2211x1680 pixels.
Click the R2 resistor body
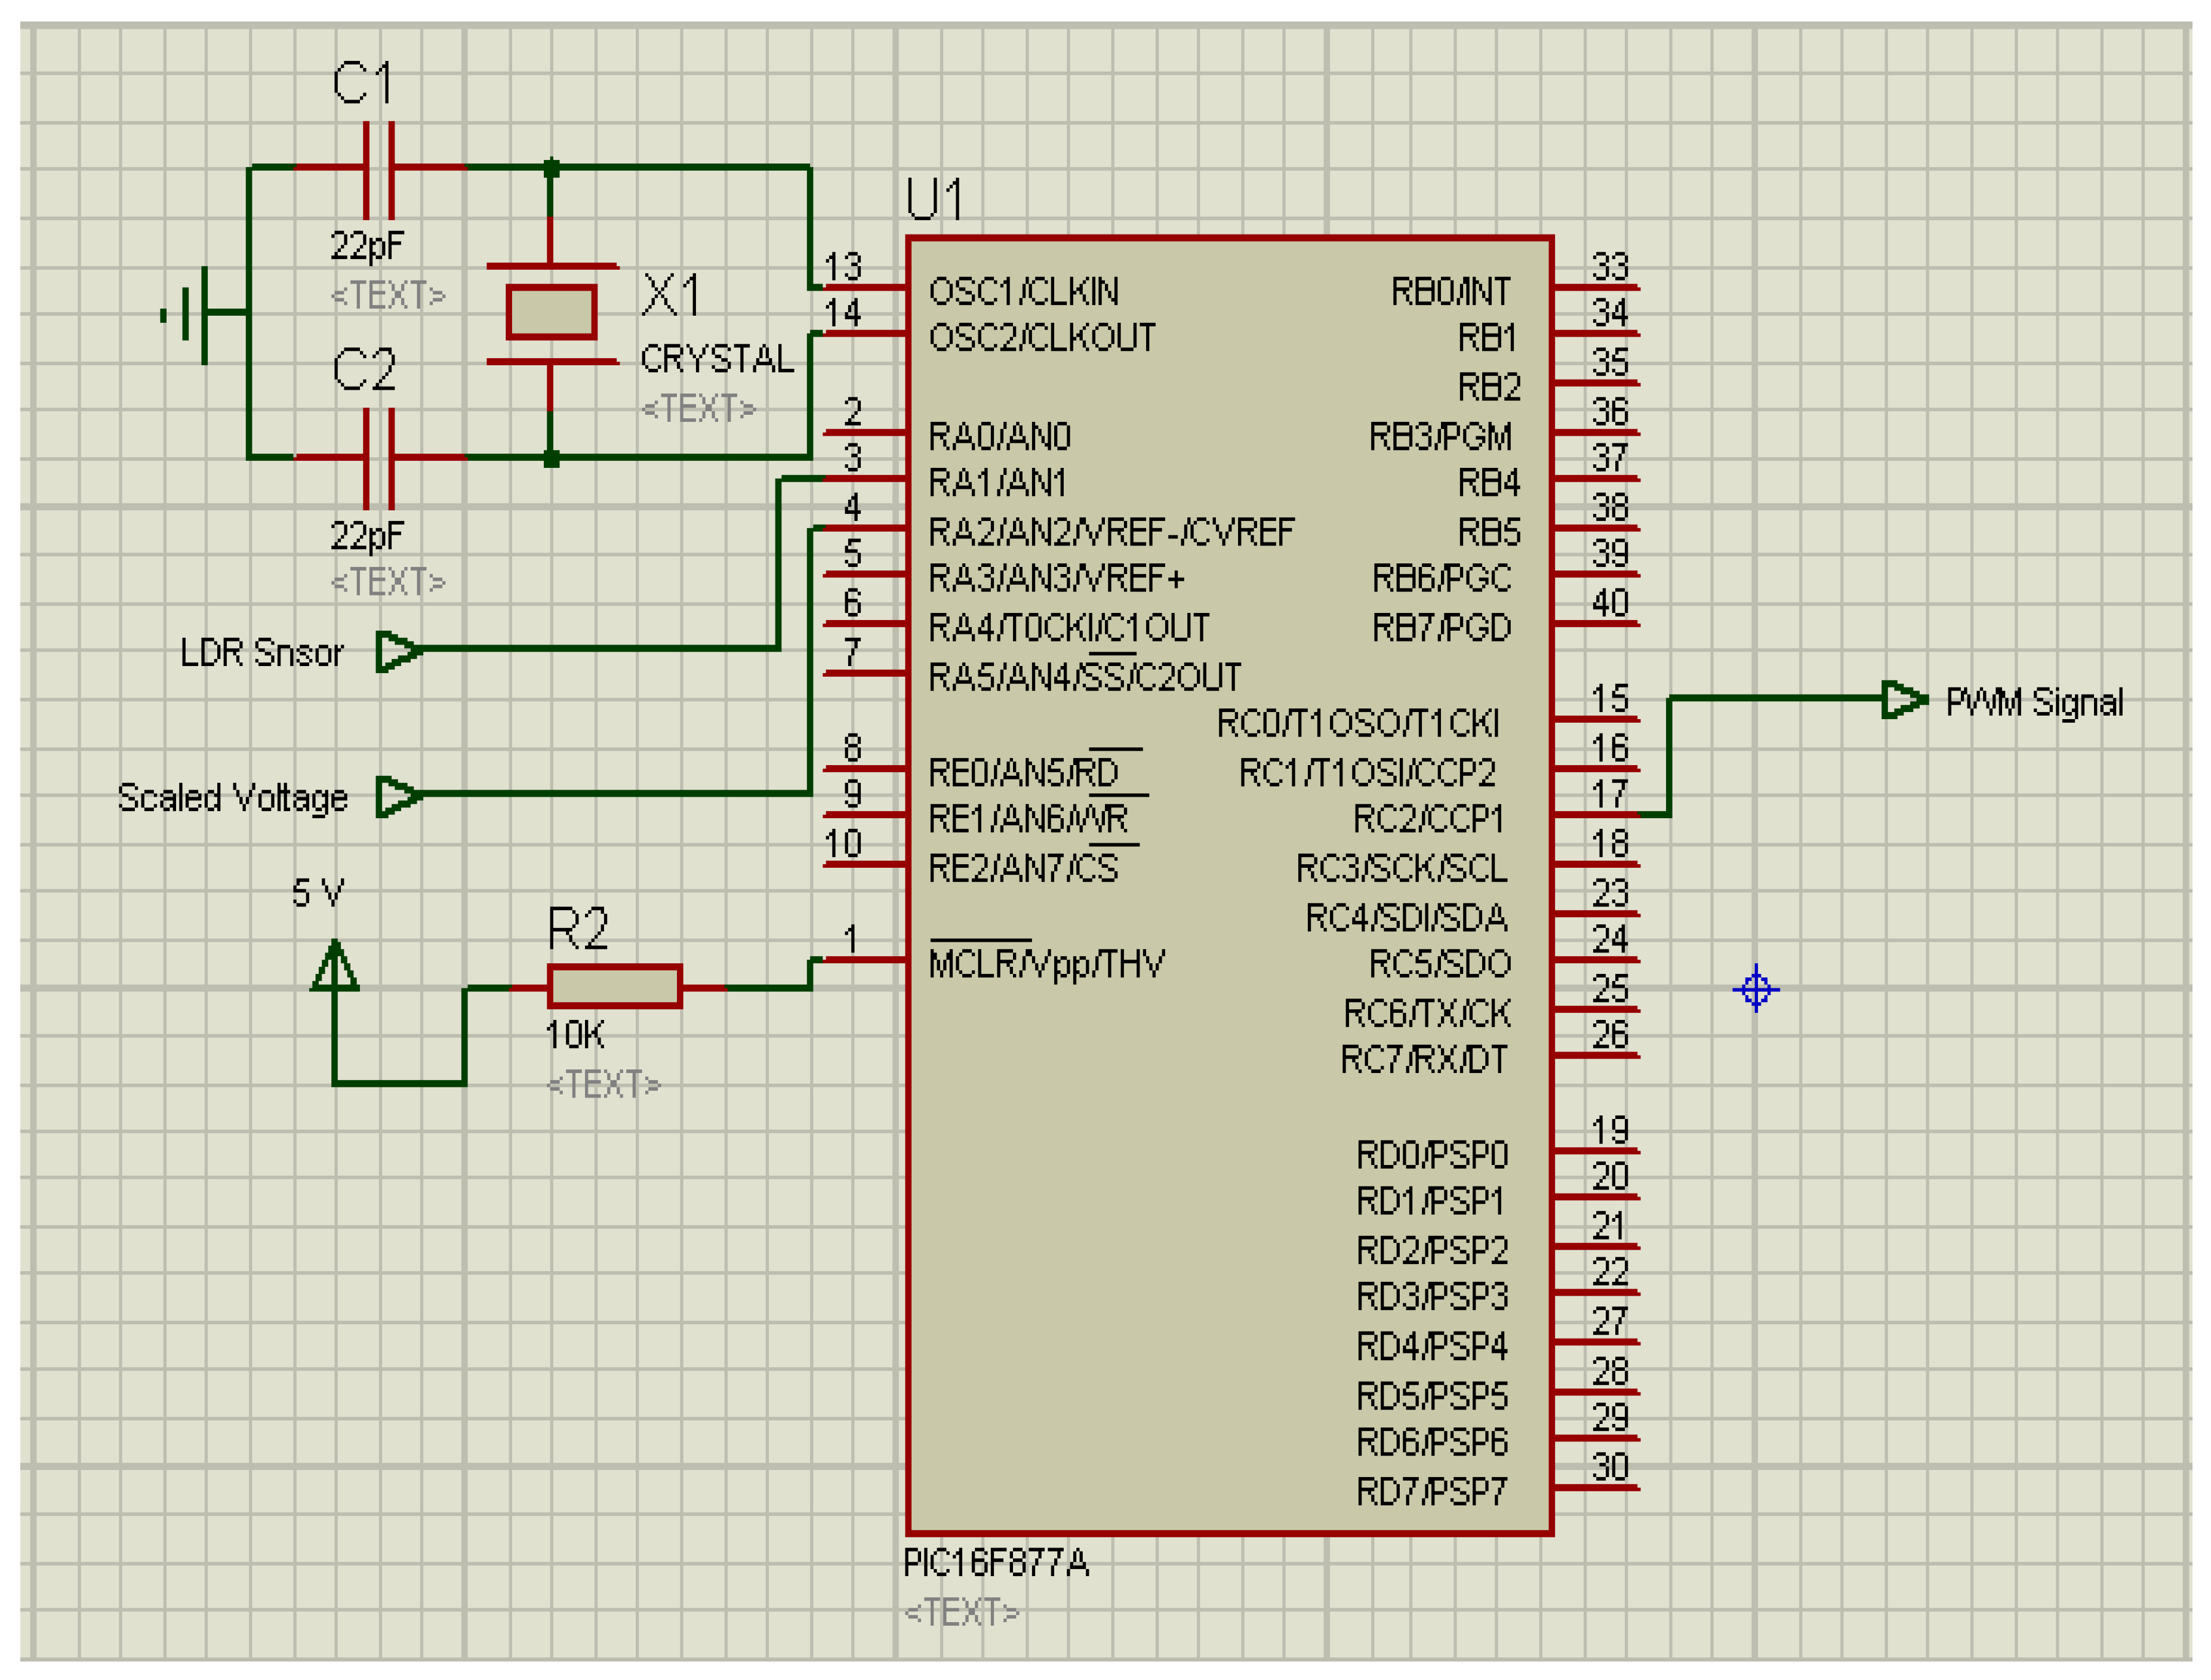tap(614, 987)
